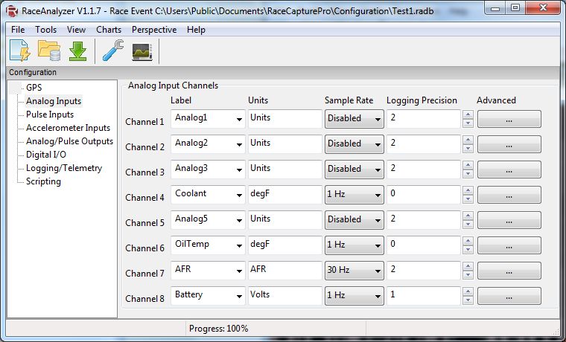Click Channel 1 Advanced button

click(x=509, y=119)
